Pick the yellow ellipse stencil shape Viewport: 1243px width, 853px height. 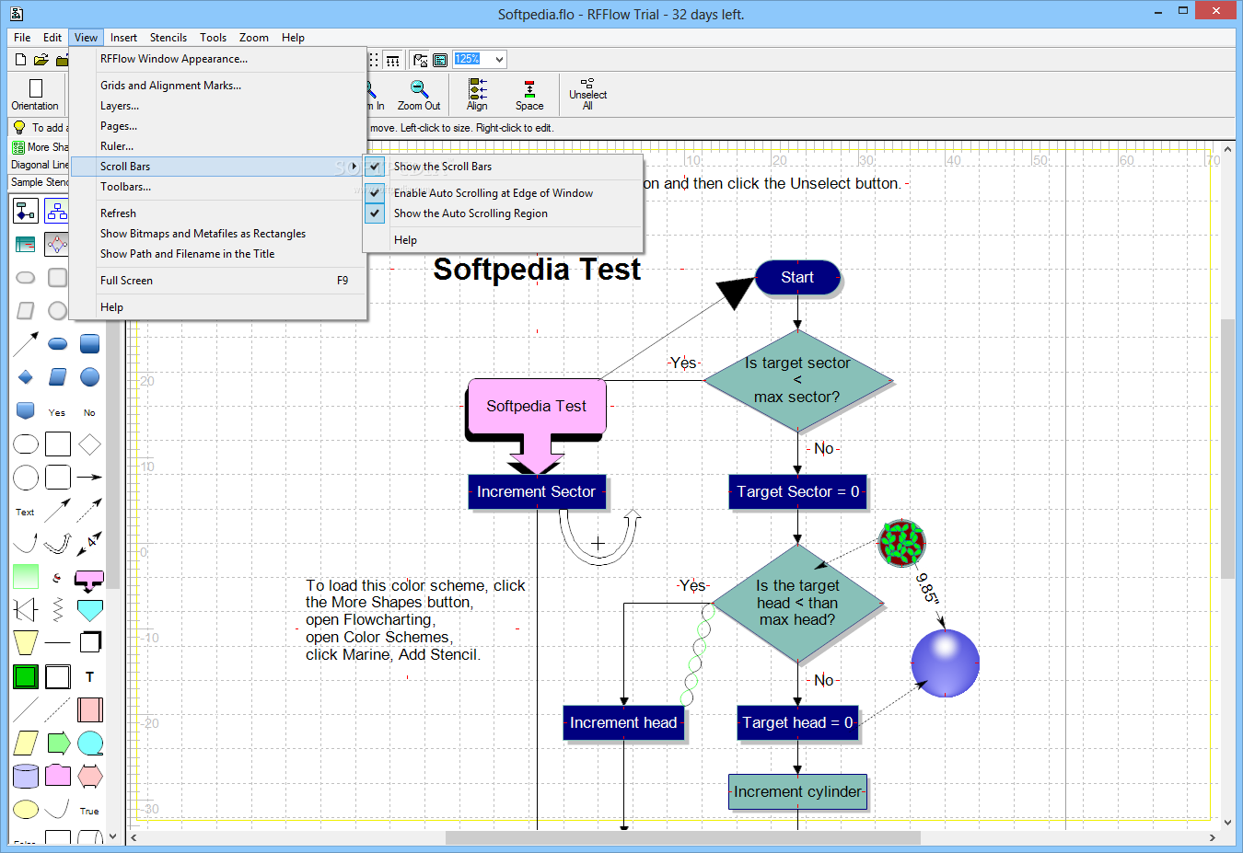click(26, 810)
